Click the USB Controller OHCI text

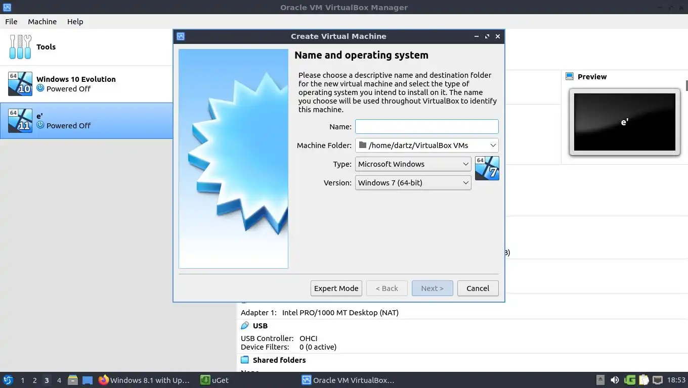pos(279,338)
